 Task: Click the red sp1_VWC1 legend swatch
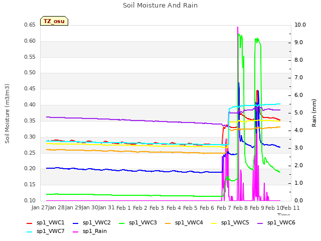click(30, 223)
